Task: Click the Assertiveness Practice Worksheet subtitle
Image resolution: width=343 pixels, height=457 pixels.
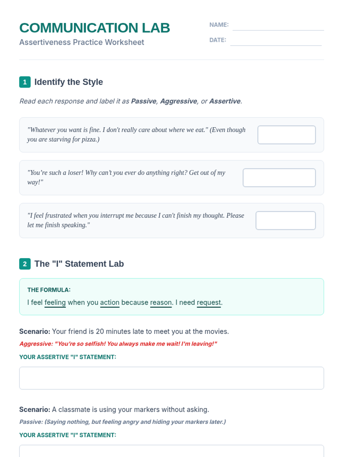Action: coord(82,42)
